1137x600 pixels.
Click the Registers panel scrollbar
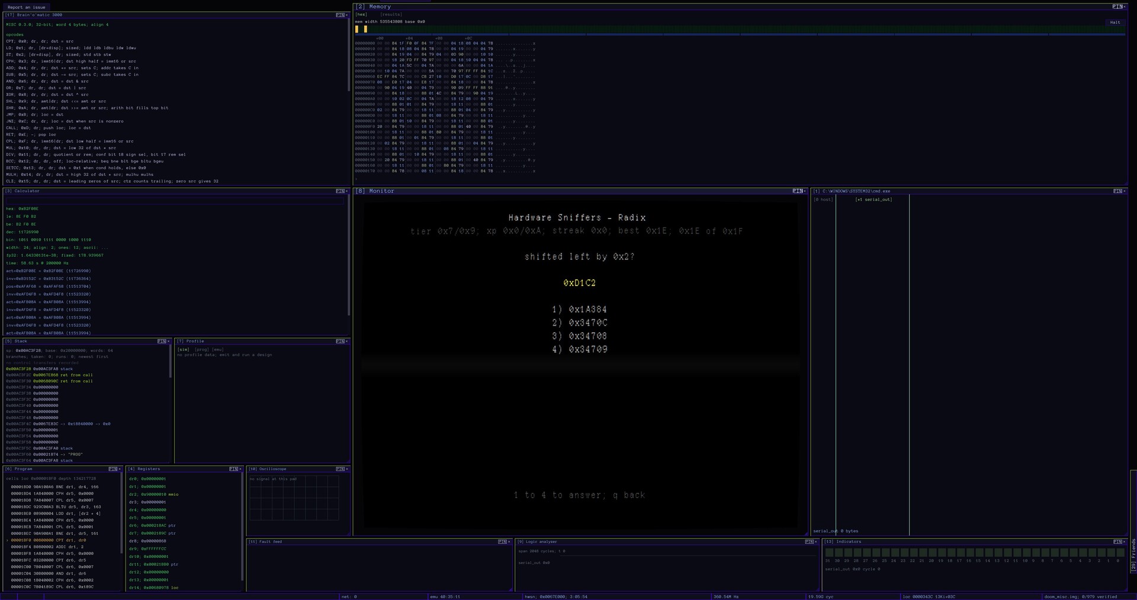point(242,527)
